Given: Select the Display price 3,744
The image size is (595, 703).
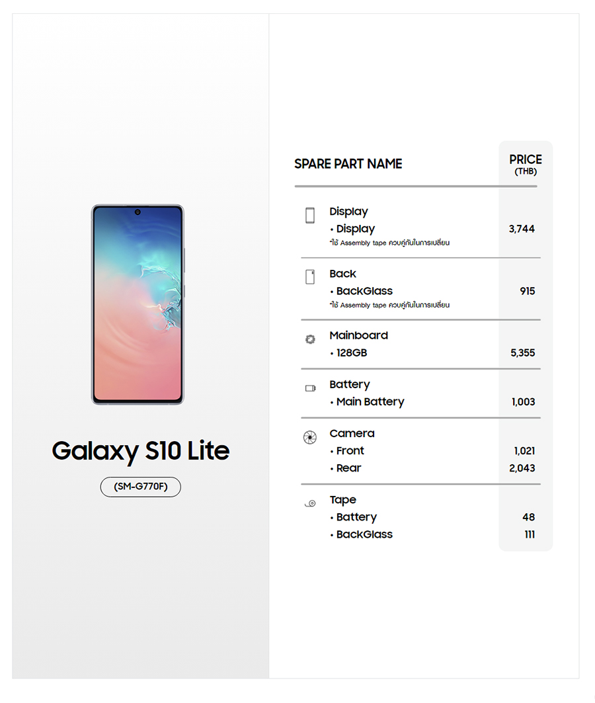Looking at the screenshot, I should 522,229.
